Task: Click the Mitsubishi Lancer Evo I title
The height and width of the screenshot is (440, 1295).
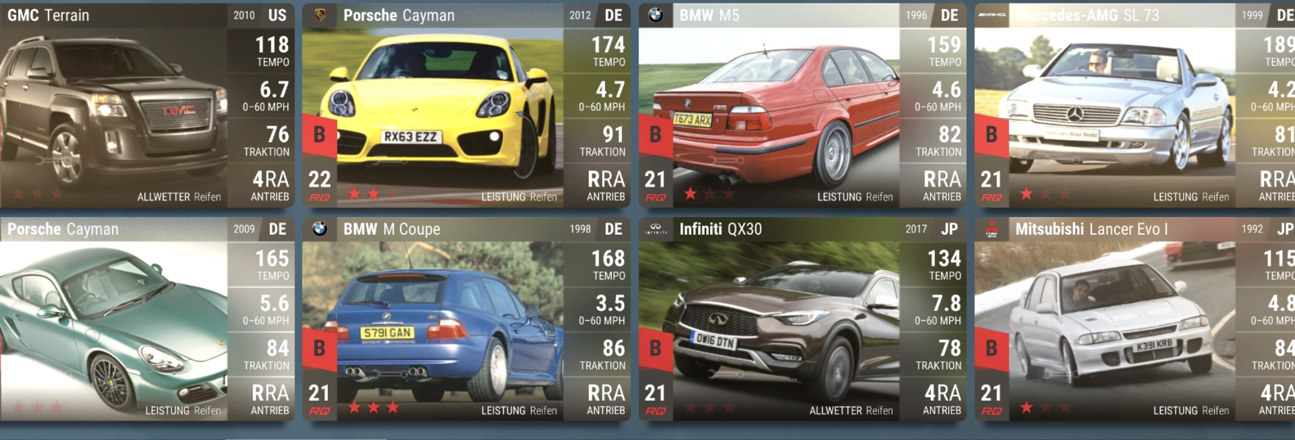Action: coord(1091,229)
